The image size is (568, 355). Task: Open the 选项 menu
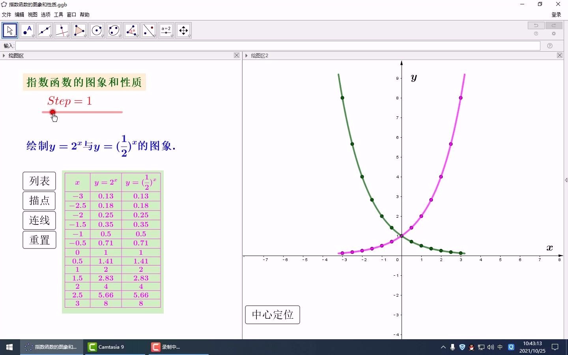45,15
